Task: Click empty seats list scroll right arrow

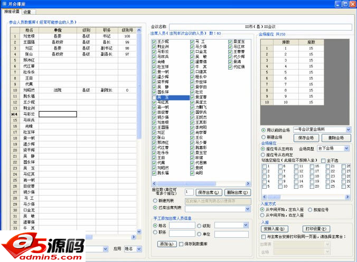Action: (x=347, y=197)
